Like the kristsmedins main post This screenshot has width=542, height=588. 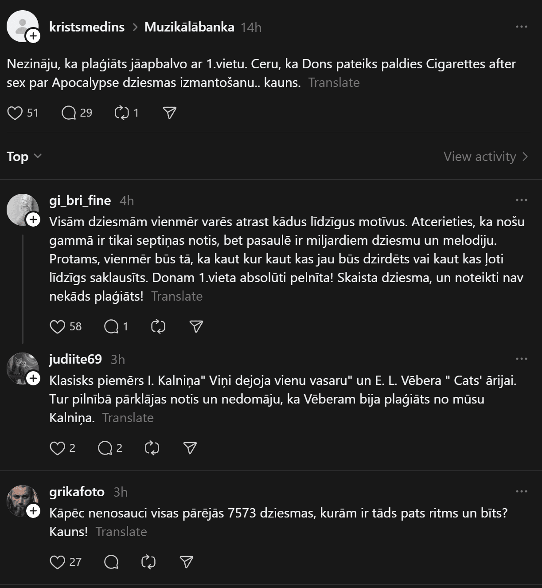pos(15,113)
